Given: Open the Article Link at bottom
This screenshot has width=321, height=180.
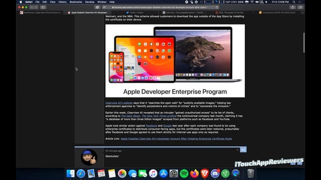Looking at the screenshot, I should pyautogui.click(x=176, y=139).
